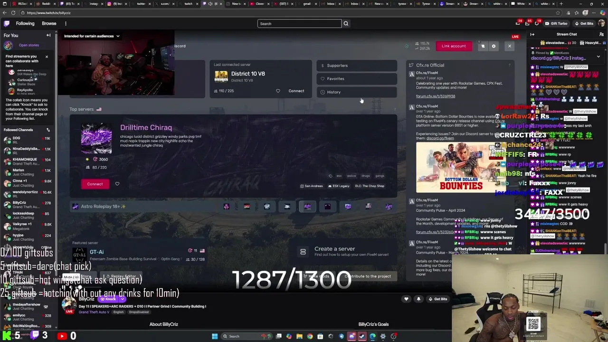Screen dimensions: 608x342
Task: Open stories from the sidebar
Action: (x=28, y=45)
